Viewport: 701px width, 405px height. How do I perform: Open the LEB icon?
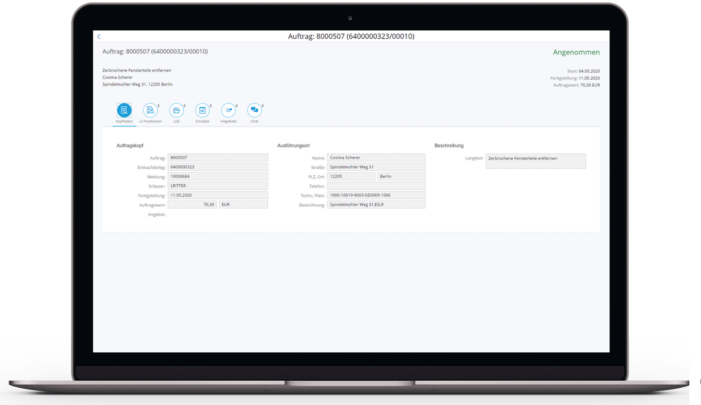176,111
